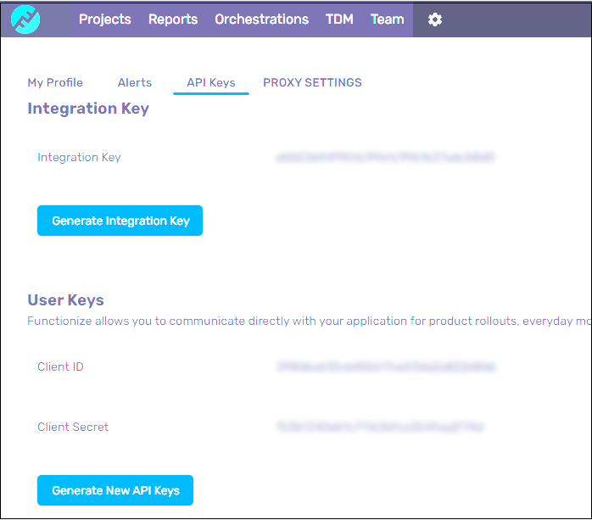Open settings via the gear icon
This screenshot has width=592, height=520.
435,20
